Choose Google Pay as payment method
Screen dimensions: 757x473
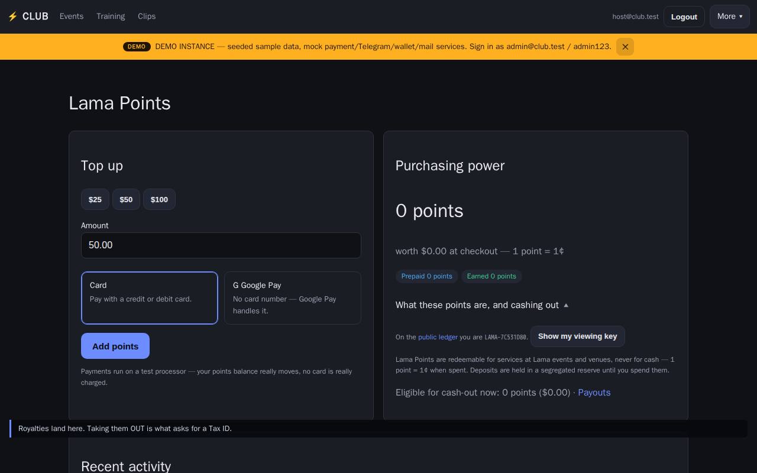293,298
